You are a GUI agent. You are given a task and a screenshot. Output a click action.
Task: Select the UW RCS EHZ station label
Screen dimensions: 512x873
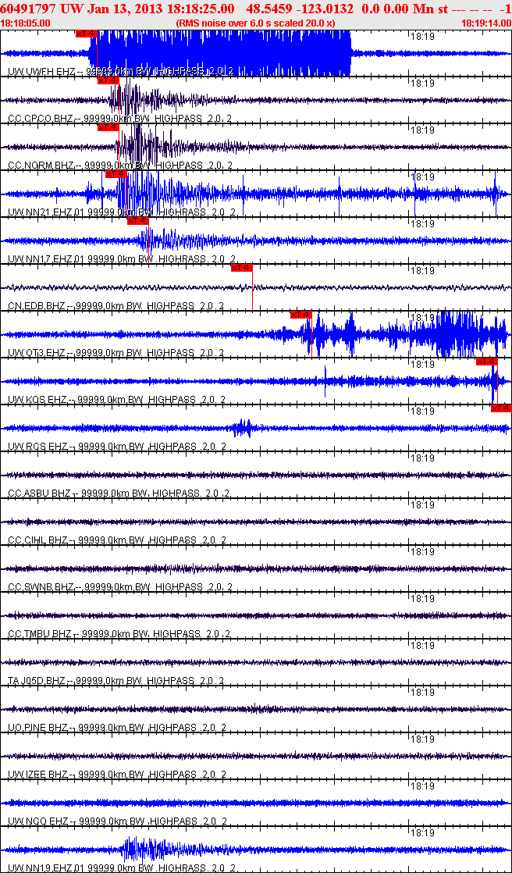pos(117,447)
